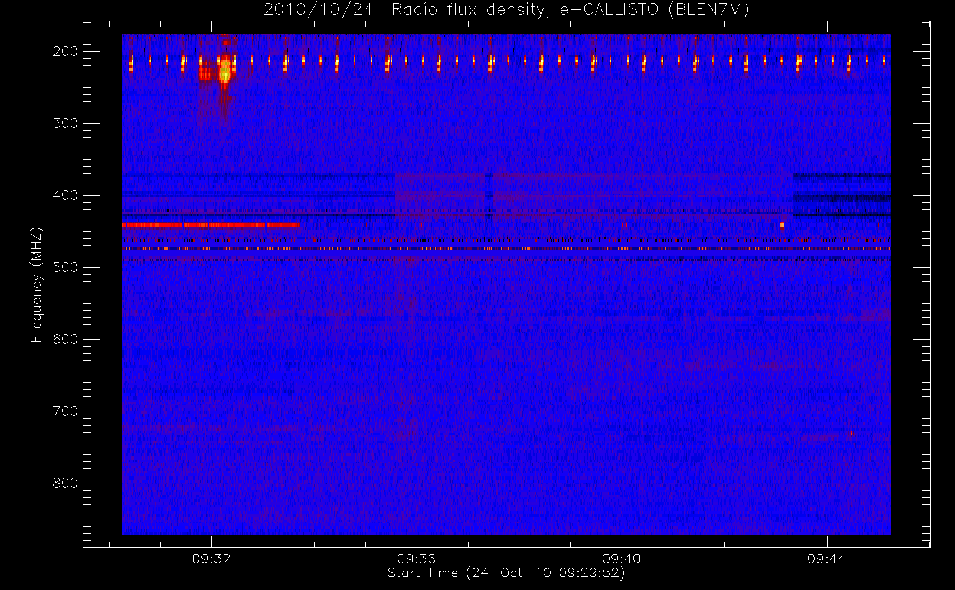The width and height of the screenshot is (955, 590).
Task: Click the 'Frequency (MHz)' axis label
Action: coord(37,285)
